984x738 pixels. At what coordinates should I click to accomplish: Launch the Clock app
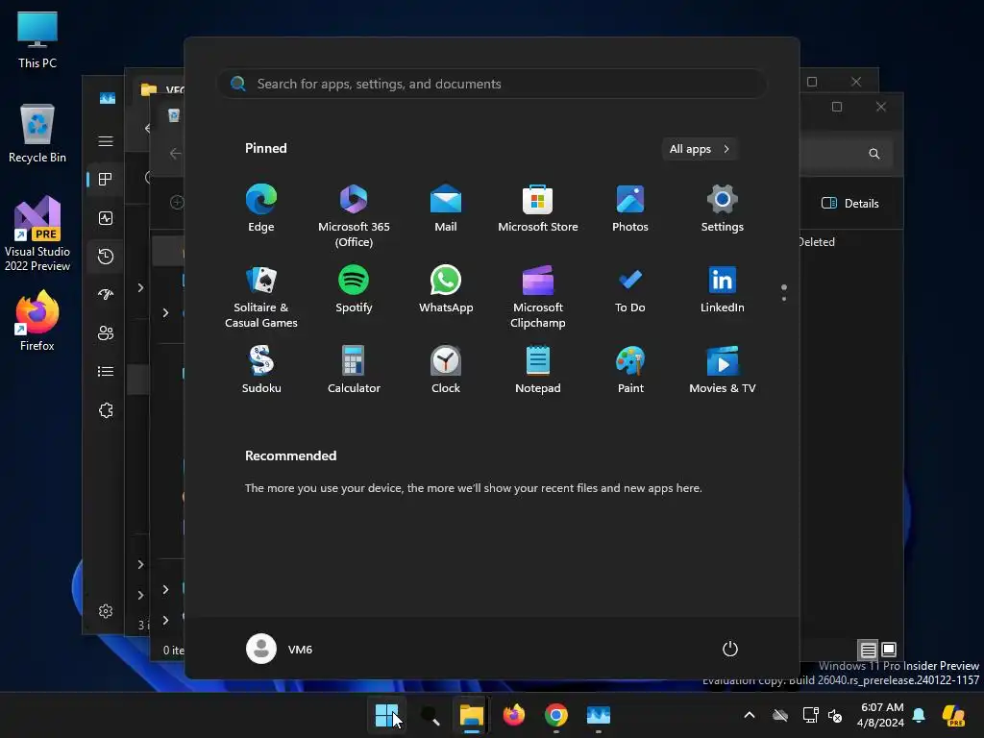446,370
